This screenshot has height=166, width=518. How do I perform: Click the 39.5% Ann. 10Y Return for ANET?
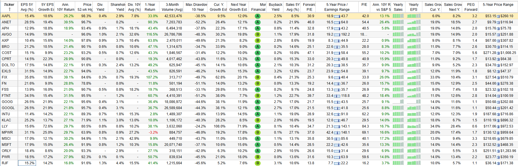coord(69,22)
